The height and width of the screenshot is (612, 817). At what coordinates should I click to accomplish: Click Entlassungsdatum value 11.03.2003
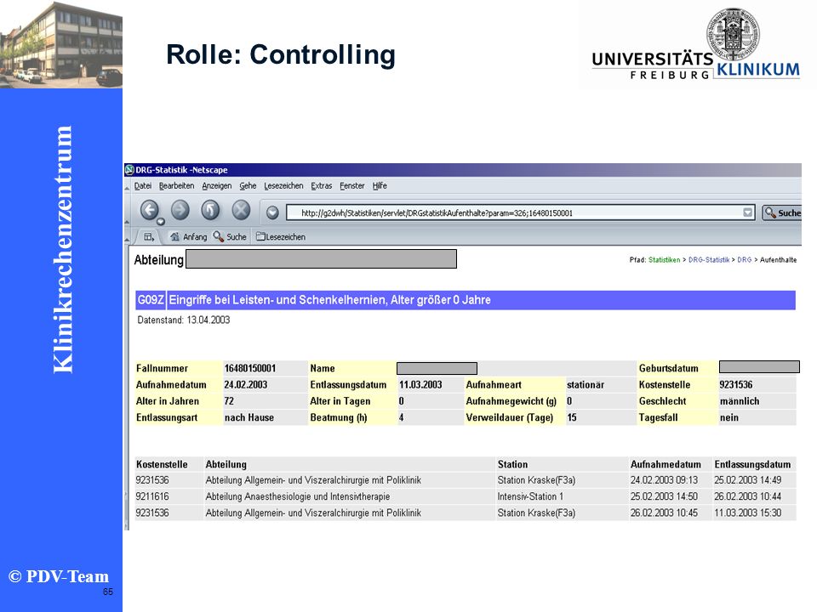coord(420,384)
